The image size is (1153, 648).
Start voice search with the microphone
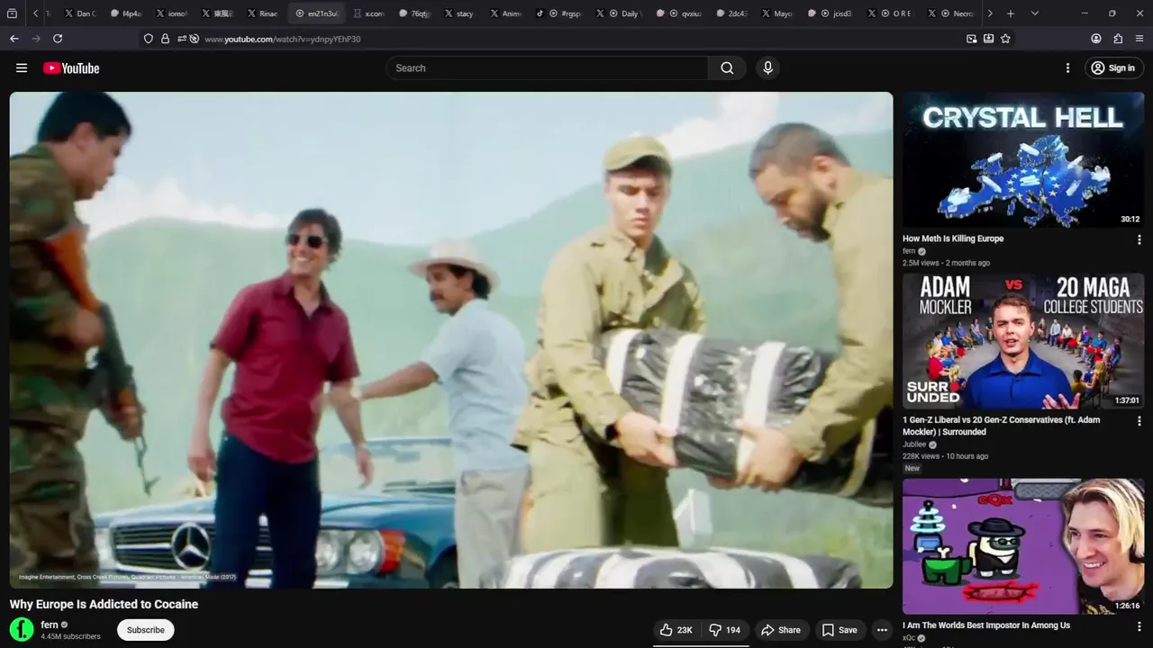767,68
